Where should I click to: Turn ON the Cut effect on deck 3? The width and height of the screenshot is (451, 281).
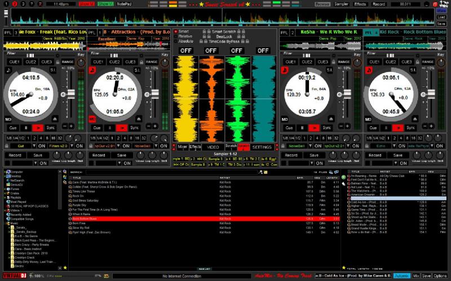tap(42, 146)
